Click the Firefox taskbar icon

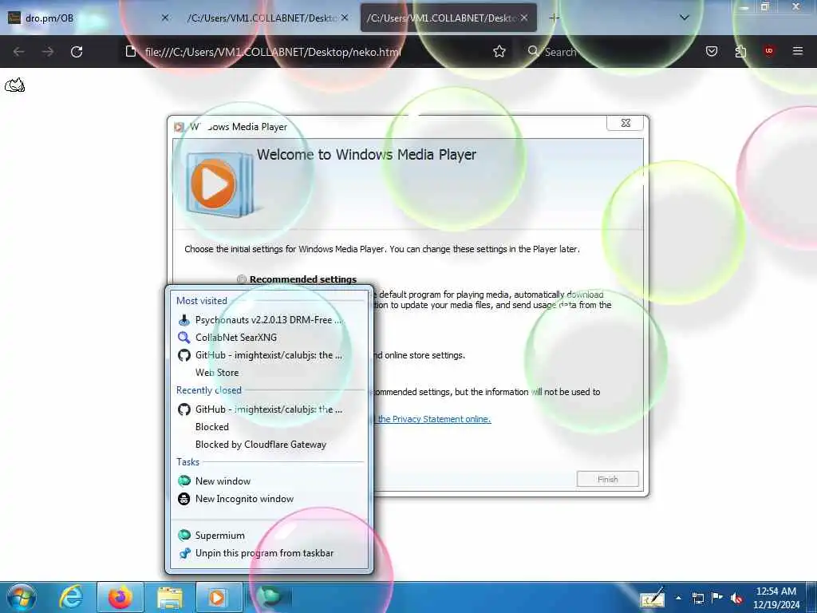pyautogui.click(x=120, y=597)
